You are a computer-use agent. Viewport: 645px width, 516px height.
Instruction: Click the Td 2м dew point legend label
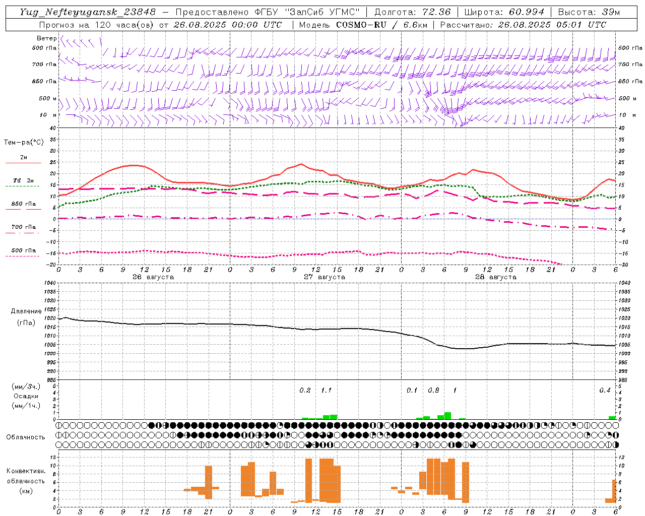tap(24, 180)
